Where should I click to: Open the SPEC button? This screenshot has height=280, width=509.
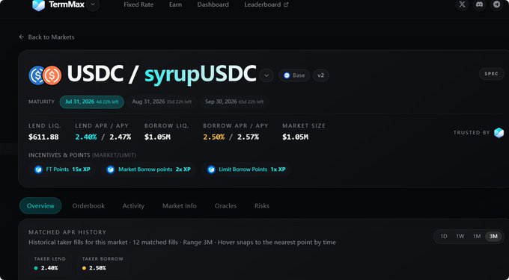[492, 74]
